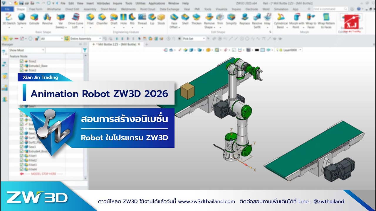
Task: Open the Utilities menu
Action: tap(140, 3)
